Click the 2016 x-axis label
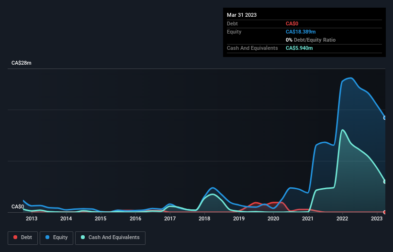Screen dimensions: 393x252 tap(135, 218)
